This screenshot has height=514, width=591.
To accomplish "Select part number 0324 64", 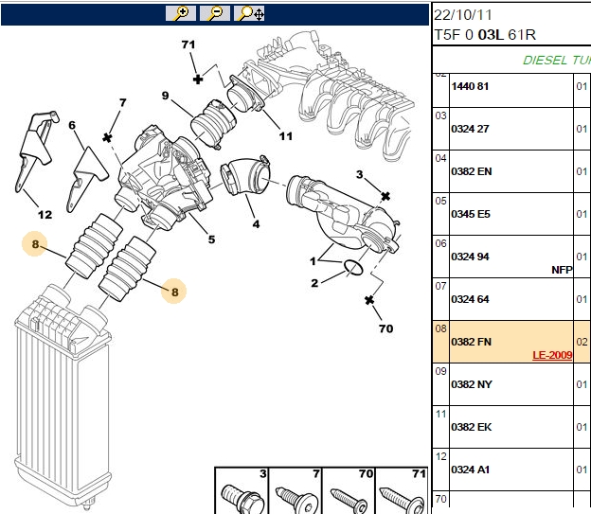I will coord(470,299).
